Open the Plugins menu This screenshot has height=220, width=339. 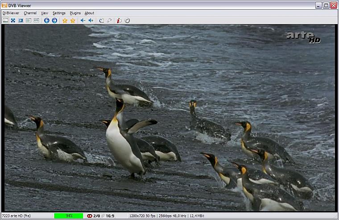75,13
